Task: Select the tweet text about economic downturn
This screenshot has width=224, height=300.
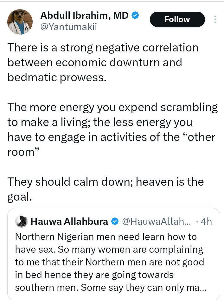Action: (x=105, y=63)
